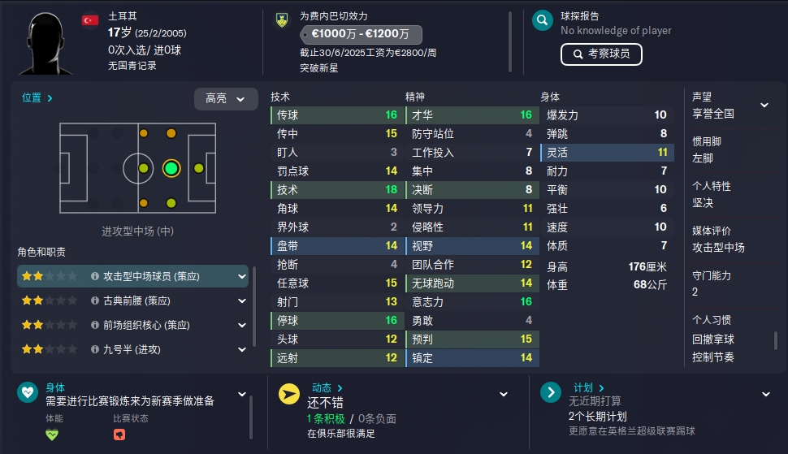Click the personal habits panel scrollbar
788x454 pixels.
pos(776,340)
